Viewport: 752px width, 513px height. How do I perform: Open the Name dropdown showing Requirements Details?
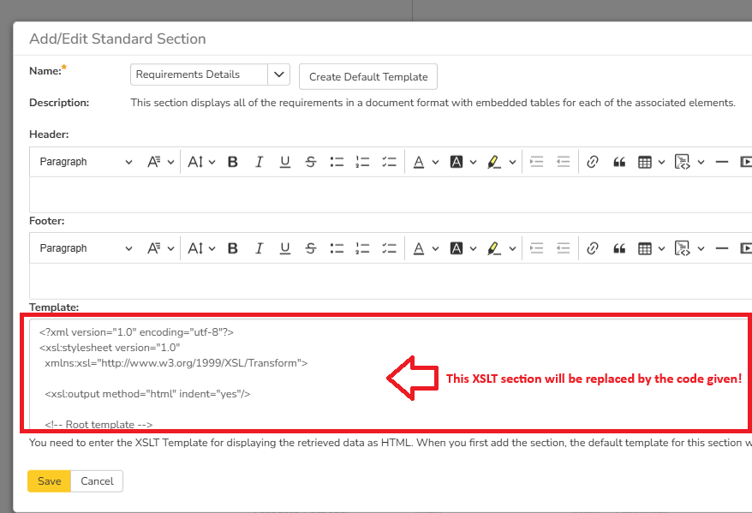pyautogui.click(x=279, y=75)
